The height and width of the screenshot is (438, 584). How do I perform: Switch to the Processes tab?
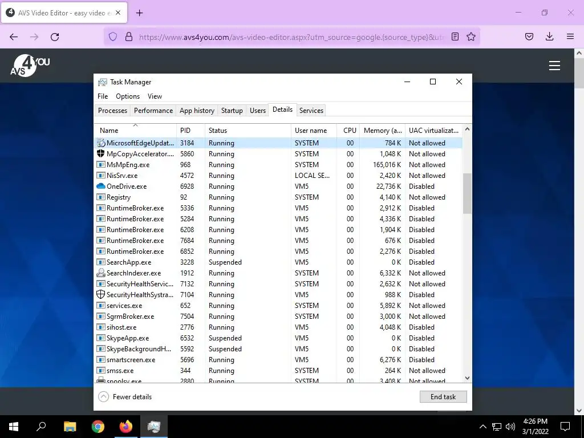112,111
